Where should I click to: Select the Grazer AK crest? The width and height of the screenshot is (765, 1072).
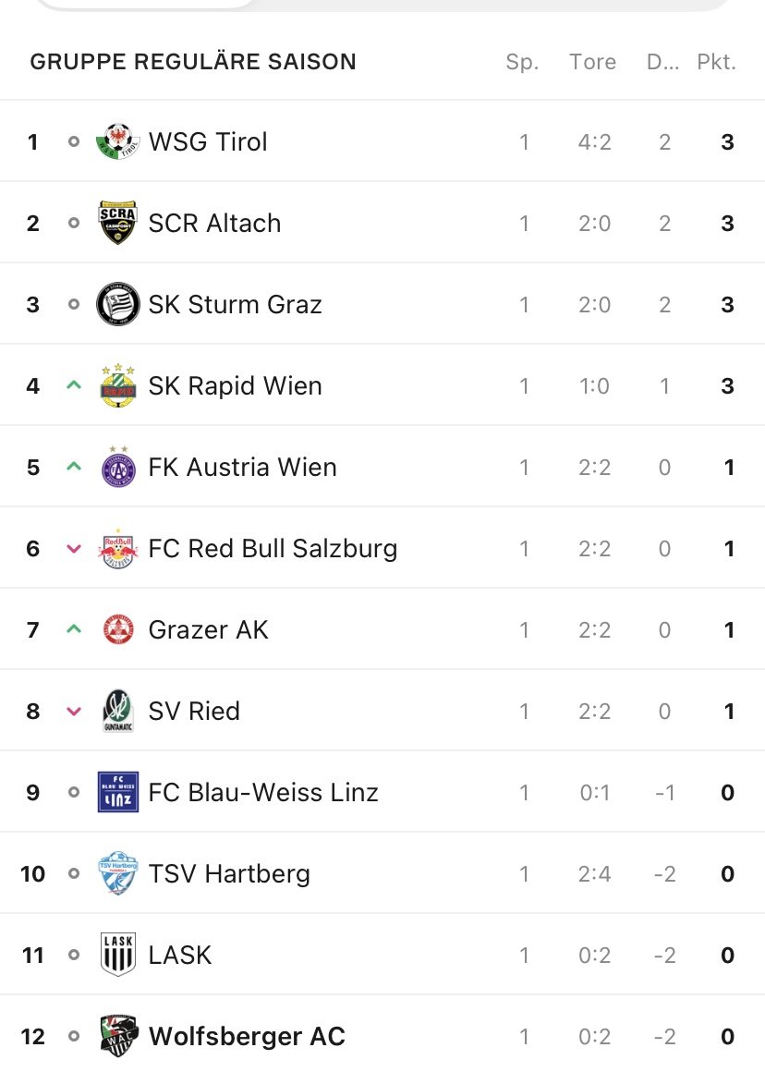[x=118, y=629]
